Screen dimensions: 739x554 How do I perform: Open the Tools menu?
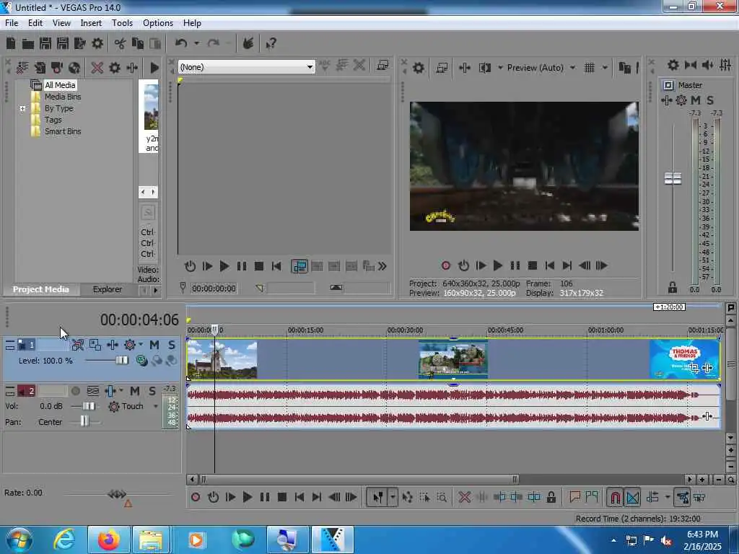pyautogui.click(x=122, y=23)
